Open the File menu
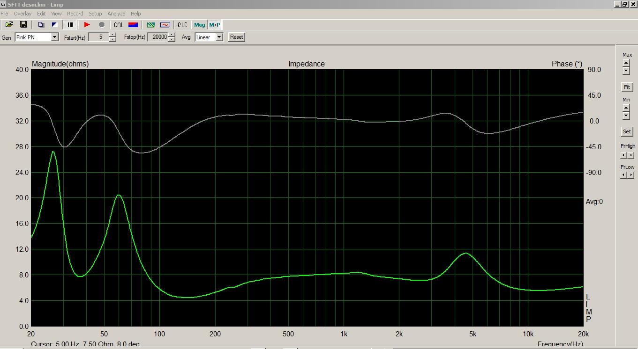 tap(4, 14)
